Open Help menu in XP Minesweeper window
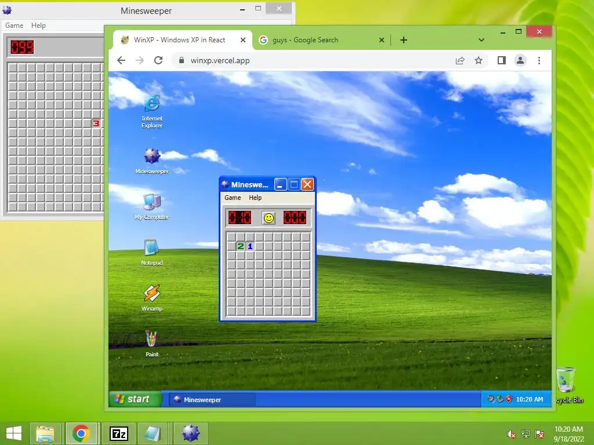This screenshot has height=445, width=594. [x=255, y=198]
